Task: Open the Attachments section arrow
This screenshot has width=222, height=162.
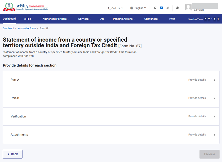Action: point(214,135)
